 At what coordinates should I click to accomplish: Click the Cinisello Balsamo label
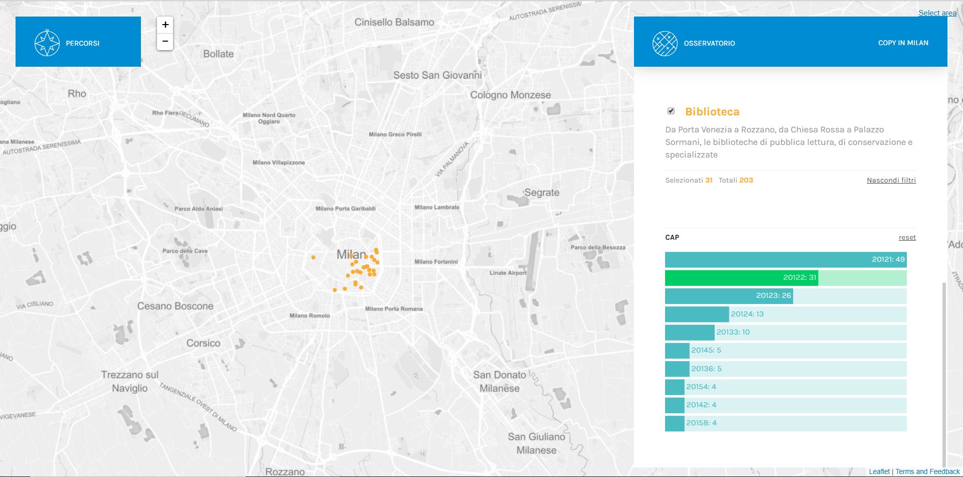(394, 22)
